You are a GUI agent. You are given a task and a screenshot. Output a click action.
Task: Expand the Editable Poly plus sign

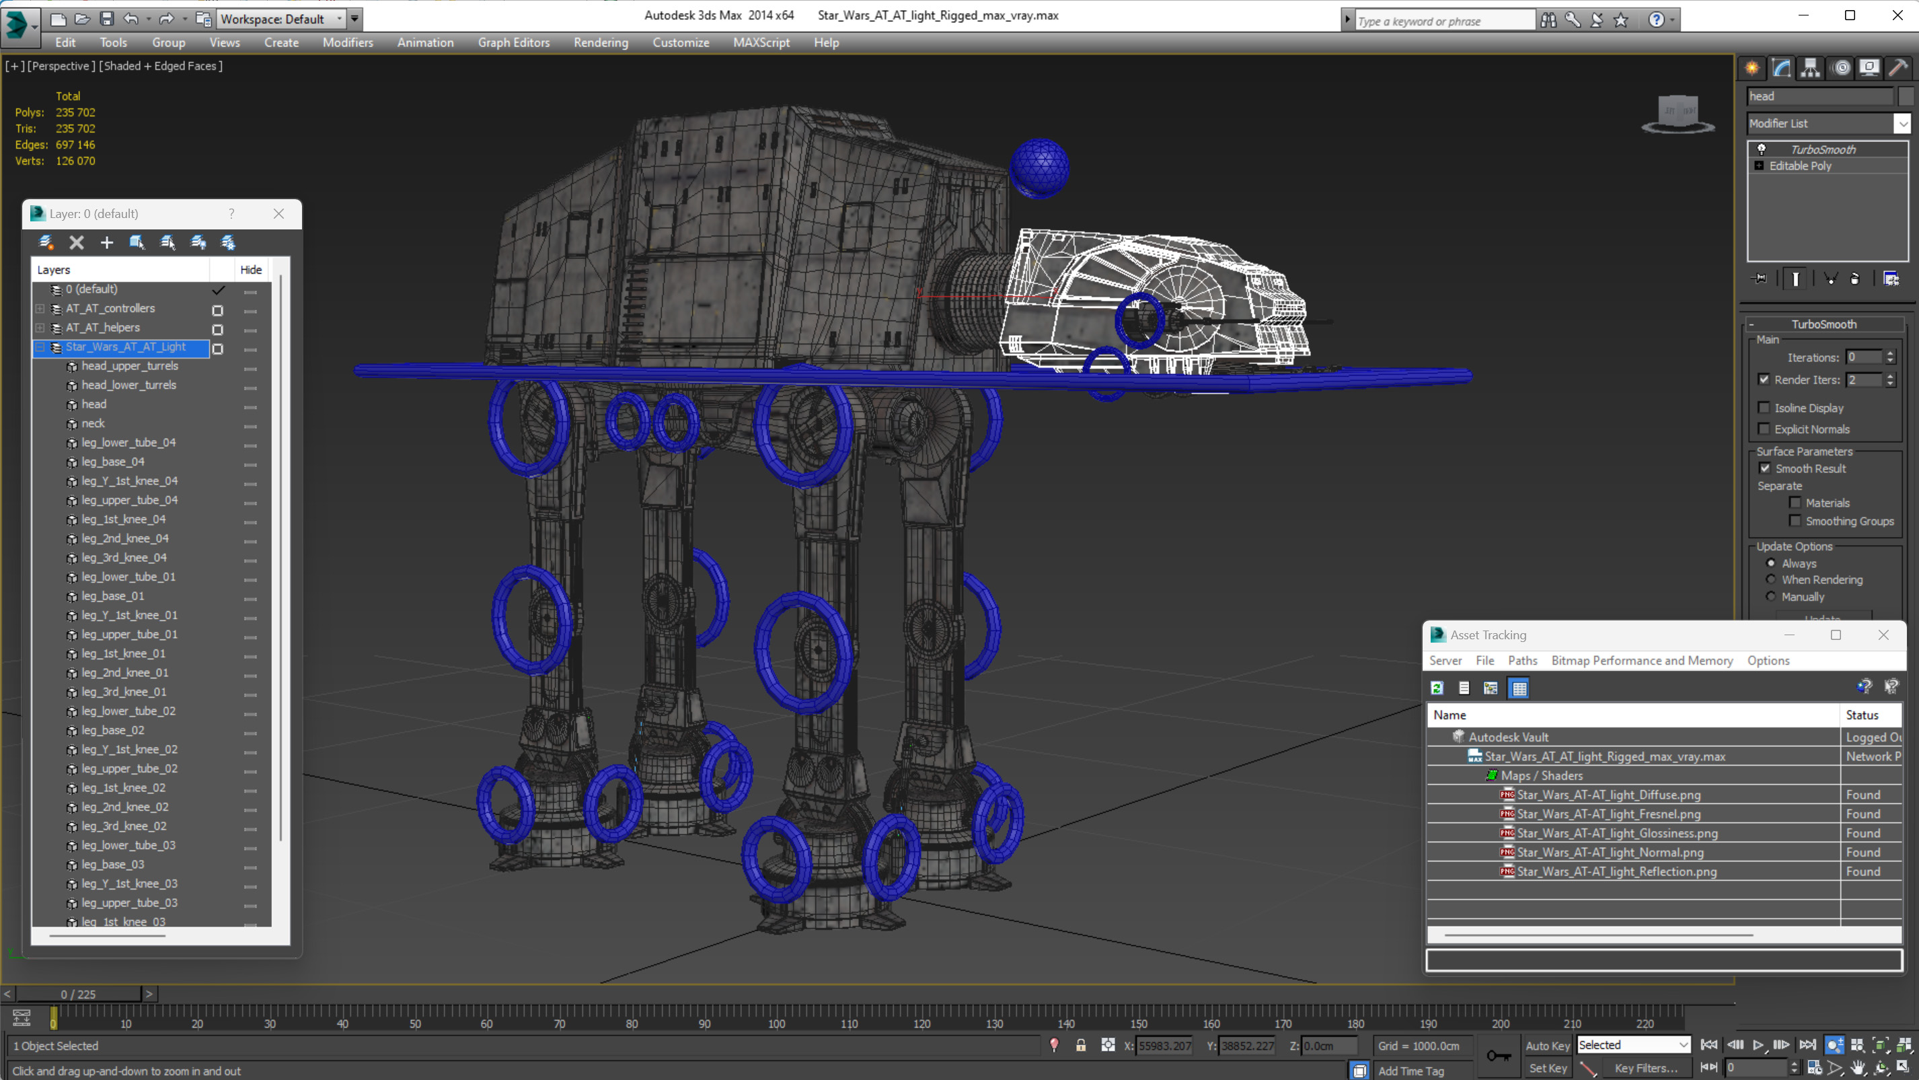(1760, 166)
